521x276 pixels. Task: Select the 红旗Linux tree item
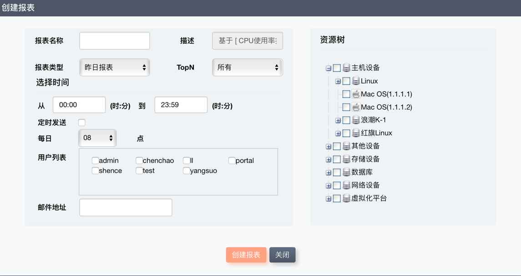coord(376,133)
